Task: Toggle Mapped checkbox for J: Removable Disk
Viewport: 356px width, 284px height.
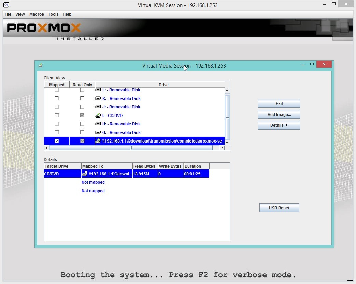Action: pyautogui.click(x=57, y=107)
